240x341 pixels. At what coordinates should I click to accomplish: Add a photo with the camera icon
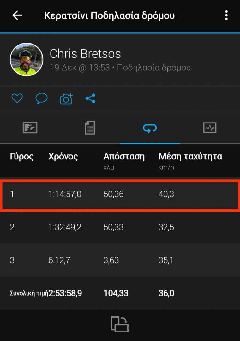pos(66,99)
